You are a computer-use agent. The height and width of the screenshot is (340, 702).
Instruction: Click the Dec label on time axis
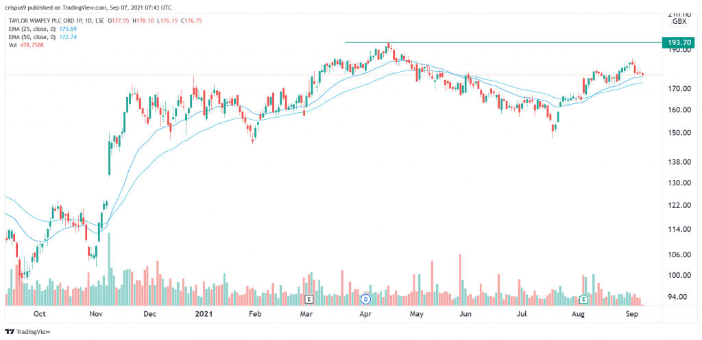(x=150, y=313)
